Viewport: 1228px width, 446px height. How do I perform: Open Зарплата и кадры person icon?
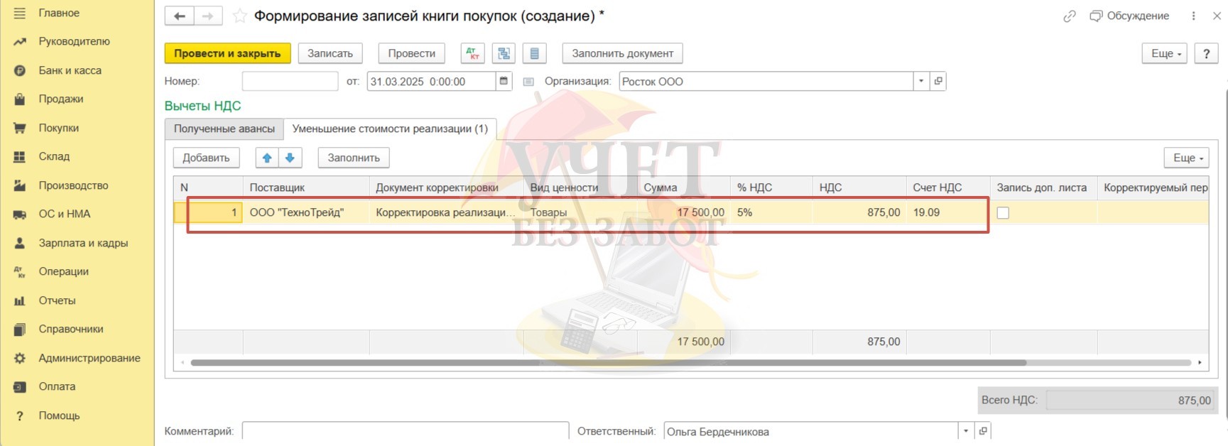tap(19, 243)
